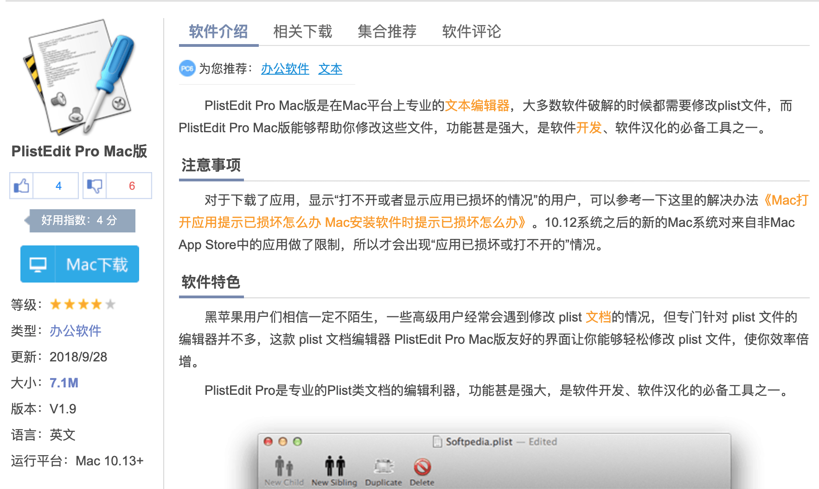Click the Mac下载 download button
This screenshot has width=819, height=489.
(x=80, y=264)
